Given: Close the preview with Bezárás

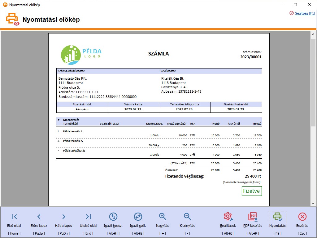Looking at the screenshot, I should pyautogui.click(x=302, y=217).
